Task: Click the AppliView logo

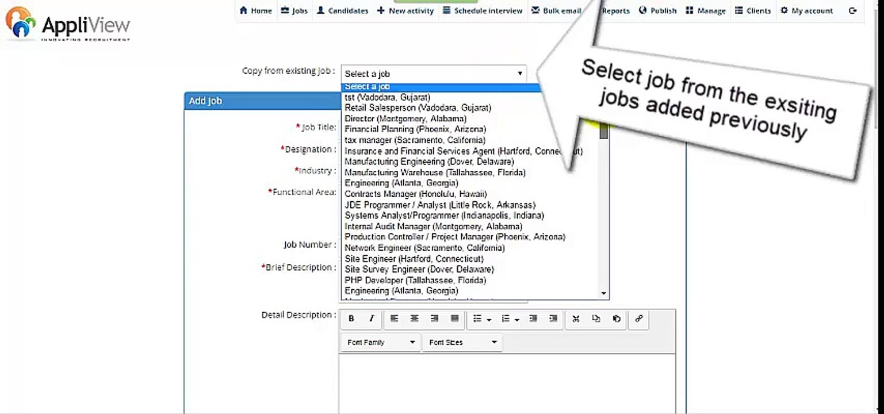Action: click(68, 24)
